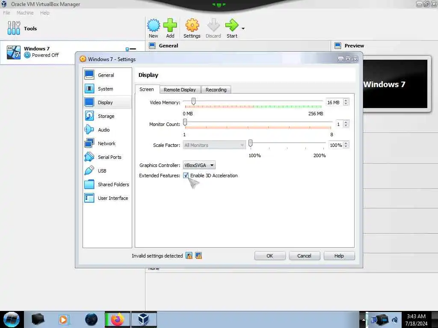Switch to the Screen tab
Screen dimensions: 438x328
pos(147,89)
